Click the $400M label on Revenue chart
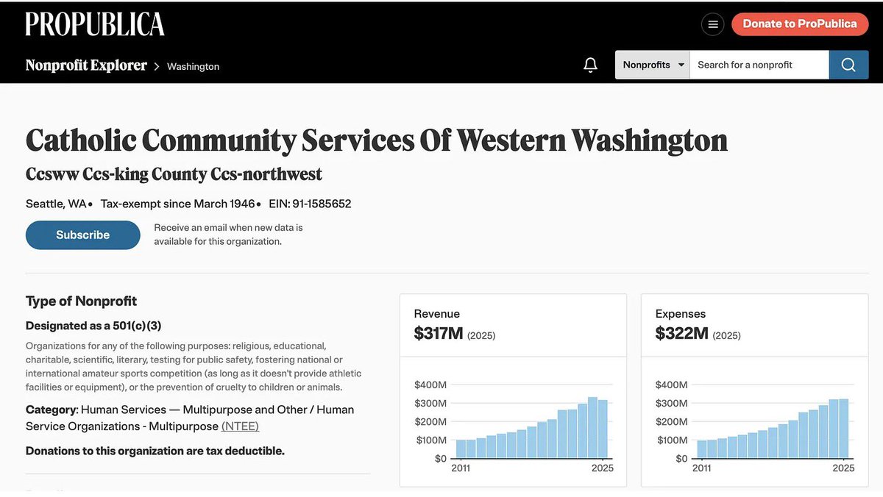883x497 pixels. [430, 385]
